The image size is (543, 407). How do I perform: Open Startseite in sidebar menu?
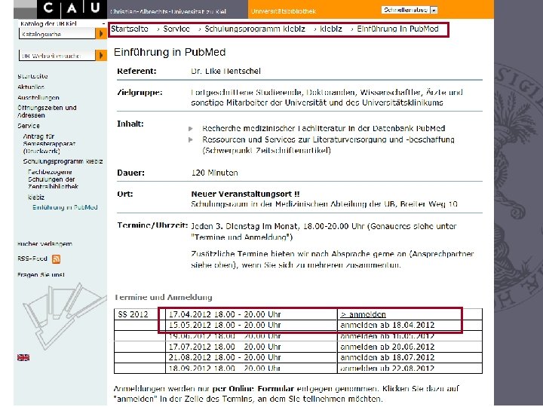(32, 76)
